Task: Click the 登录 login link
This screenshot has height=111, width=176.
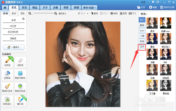Action: [x=143, y=2]
